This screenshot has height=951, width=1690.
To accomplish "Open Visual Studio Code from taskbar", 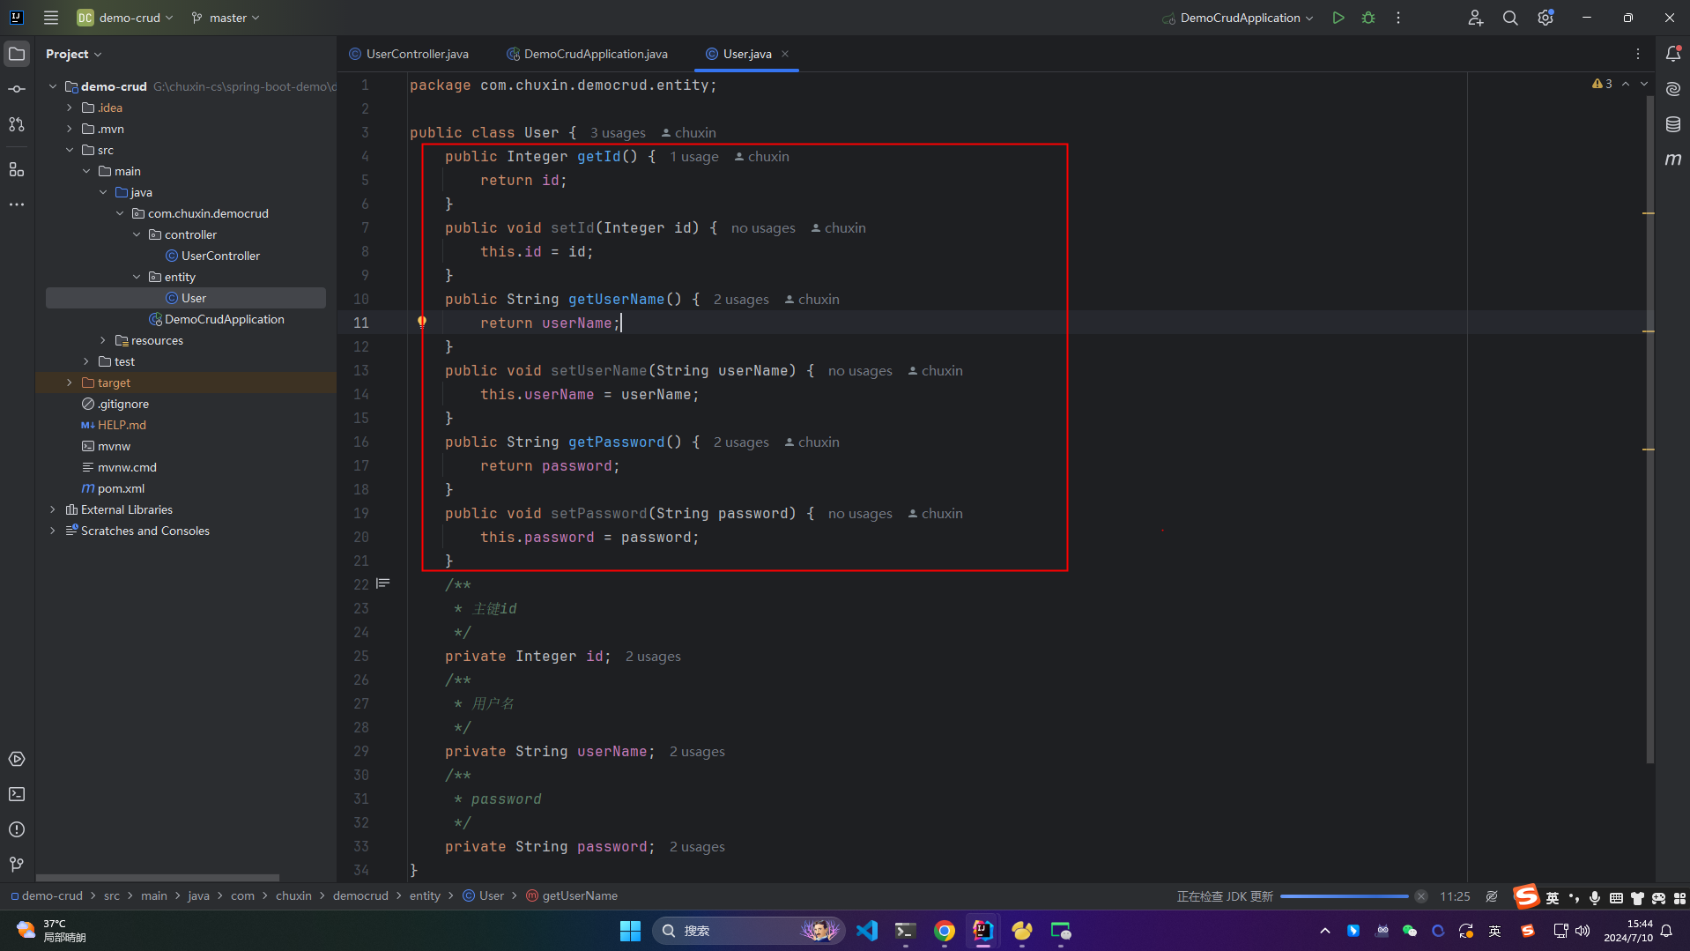I will (x=866, y=931).
